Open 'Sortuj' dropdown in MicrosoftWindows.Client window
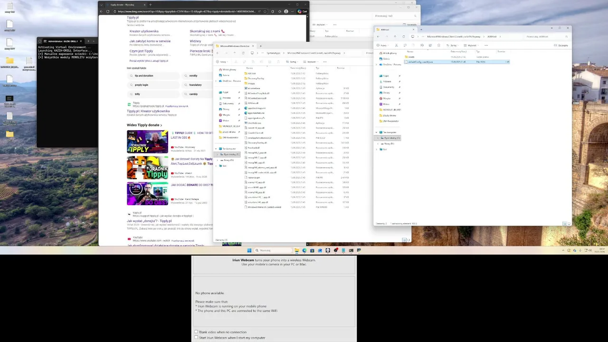Viewport: 608px width, 342px height. [x=292, y=62]
